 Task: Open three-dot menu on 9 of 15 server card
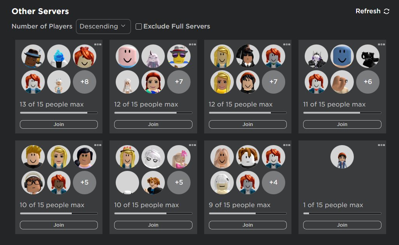point(287,145)
